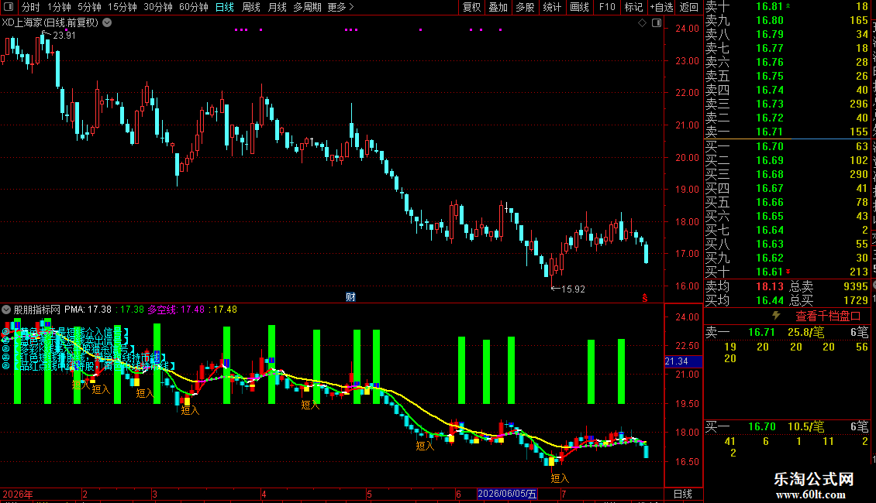Click month 4 on time axis
876x503 pixels.
[x=264, y=494]
